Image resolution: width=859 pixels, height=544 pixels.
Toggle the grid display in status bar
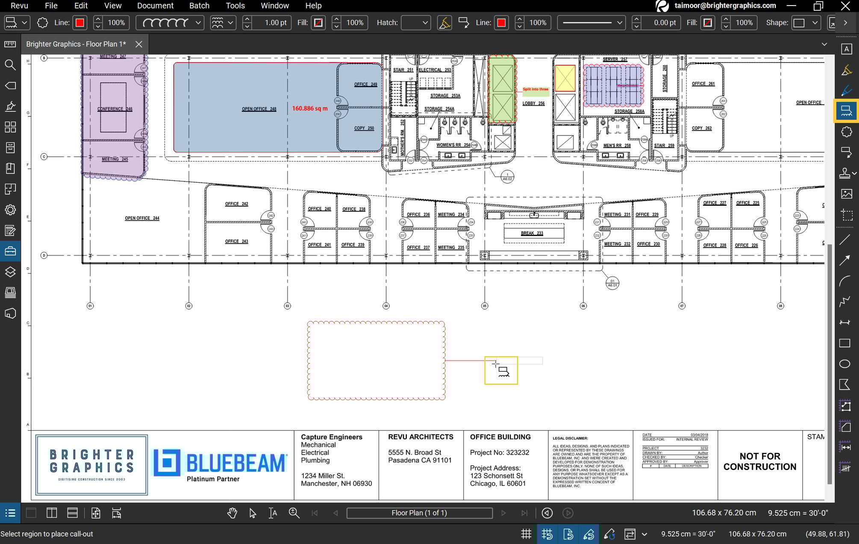tap(526, 534)
